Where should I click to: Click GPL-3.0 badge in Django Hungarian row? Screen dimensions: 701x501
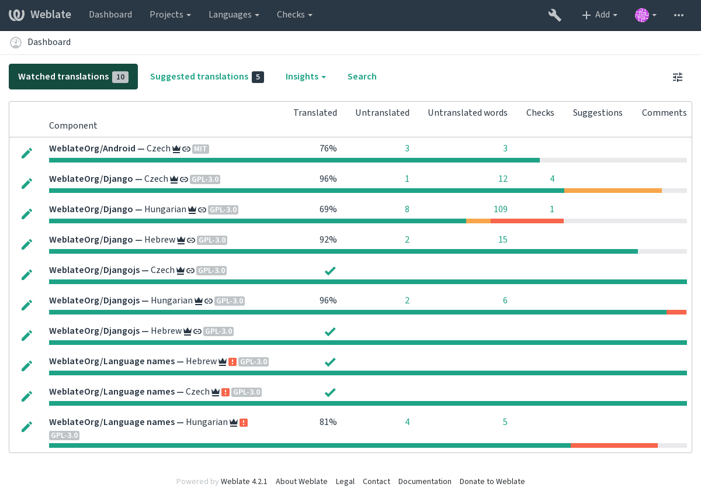click(223, 210)
